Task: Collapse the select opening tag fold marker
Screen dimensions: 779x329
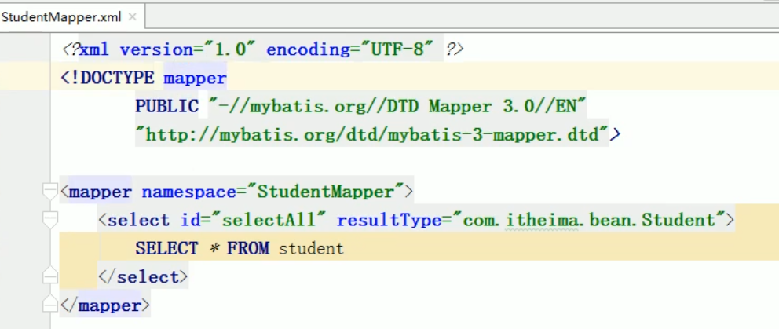Action: pyautogui.click(x=50, y=220)
